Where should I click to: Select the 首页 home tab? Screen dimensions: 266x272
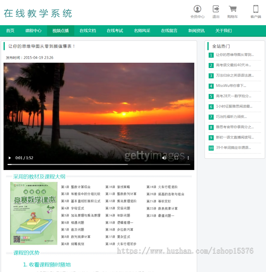tap(10, 30)
